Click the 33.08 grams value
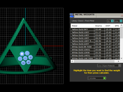Viewport: 123px width, 92px height. 98,44
